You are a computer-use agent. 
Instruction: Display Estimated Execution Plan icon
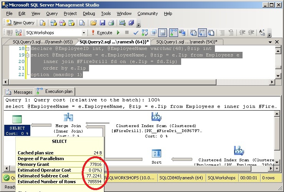click(145, 33)
